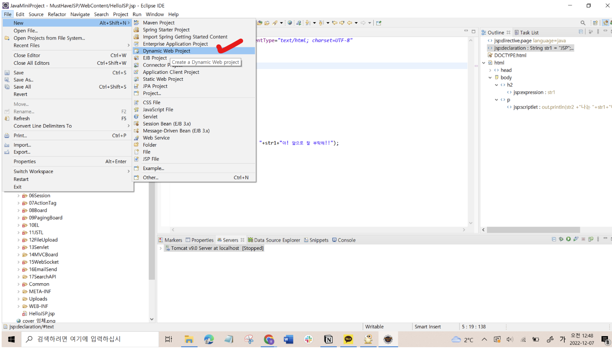Choose JSP File in New submenu
The image size is (612, 348).
pyautogui.click(x=194, y=159)
